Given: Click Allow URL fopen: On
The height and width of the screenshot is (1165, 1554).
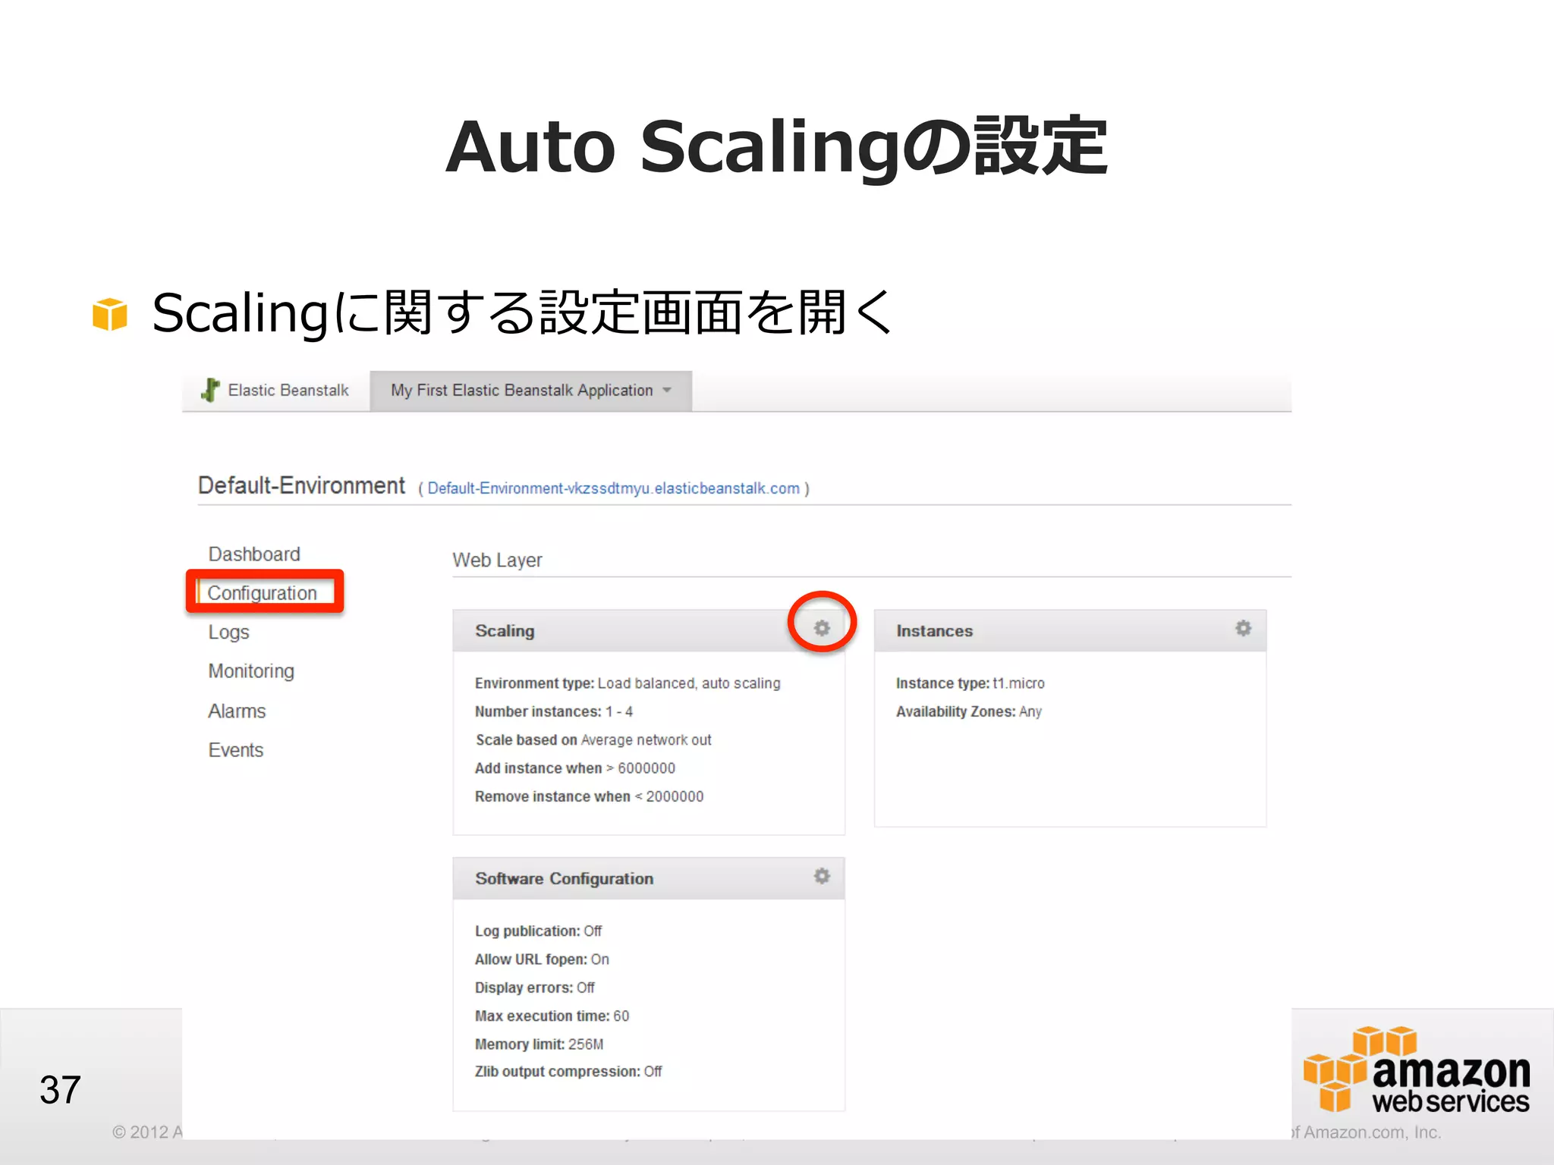Looking at the screenshot, I should click(x=542, y=959).
